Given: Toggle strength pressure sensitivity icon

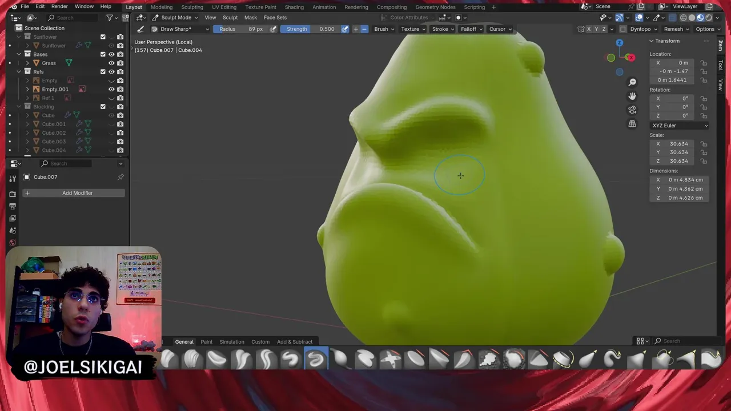Looking at the screenshot, I should coord(345,29).
